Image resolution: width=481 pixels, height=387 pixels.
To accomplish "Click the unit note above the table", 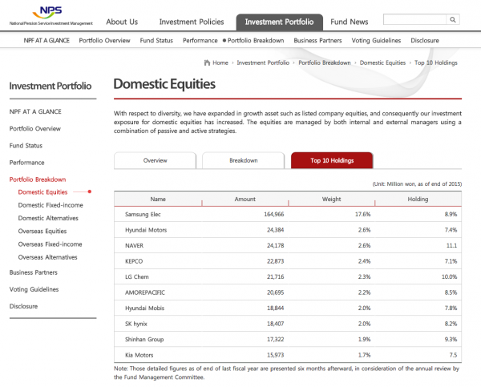I will pyautogui.click(x=417, y=184).
